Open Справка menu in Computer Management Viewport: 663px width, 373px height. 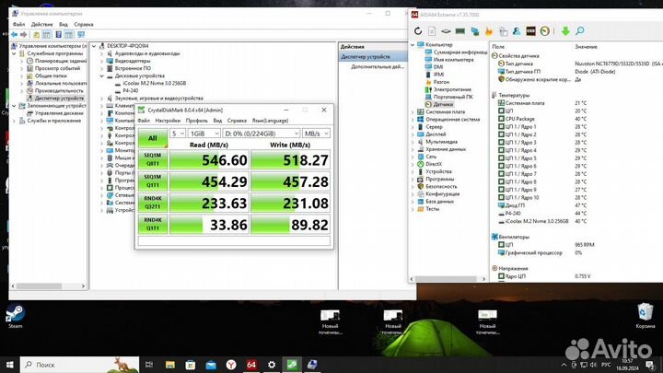[83, 25]
